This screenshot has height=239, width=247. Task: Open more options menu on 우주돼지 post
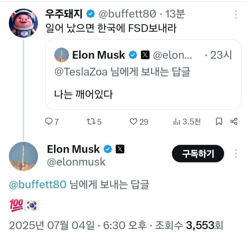tap(236, 14)
